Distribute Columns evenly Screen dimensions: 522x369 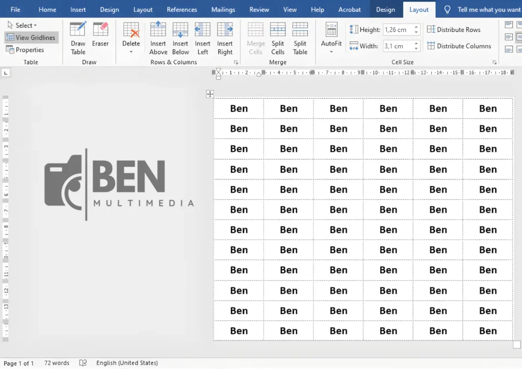pyautogui.click(x=459, y=46)
